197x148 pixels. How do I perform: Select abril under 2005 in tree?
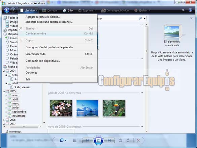pyautogui.click(x=15, y=99)
